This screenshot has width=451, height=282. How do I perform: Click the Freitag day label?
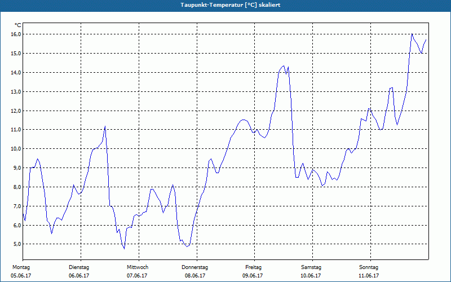point(253,267)
